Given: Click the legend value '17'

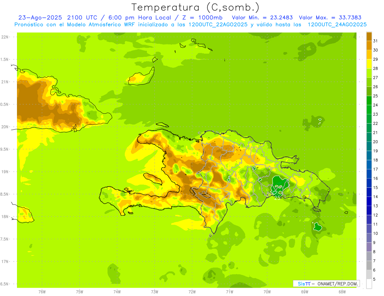Looking at the screenshot, I should tap(376, 169).
